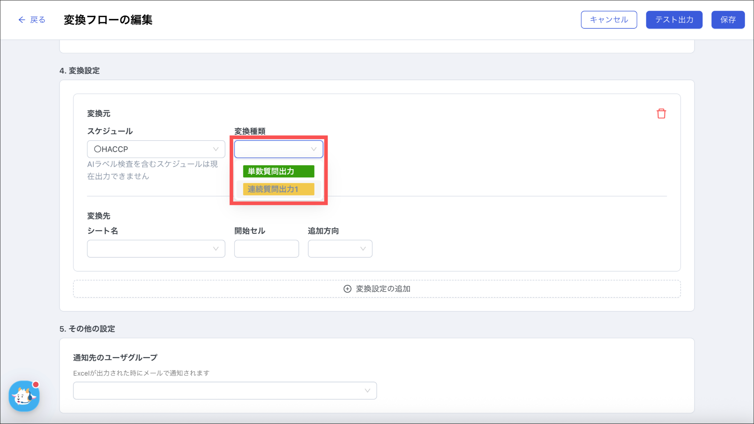Click the chevron in the 変換種類 field

click(x=314, y=149)
